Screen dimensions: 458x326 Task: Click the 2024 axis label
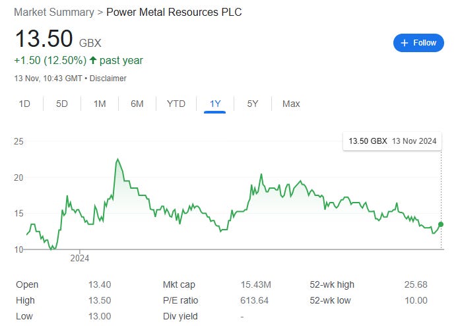pos(79,259)
